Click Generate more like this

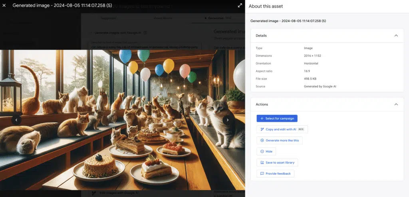click(x=279, y=140)
